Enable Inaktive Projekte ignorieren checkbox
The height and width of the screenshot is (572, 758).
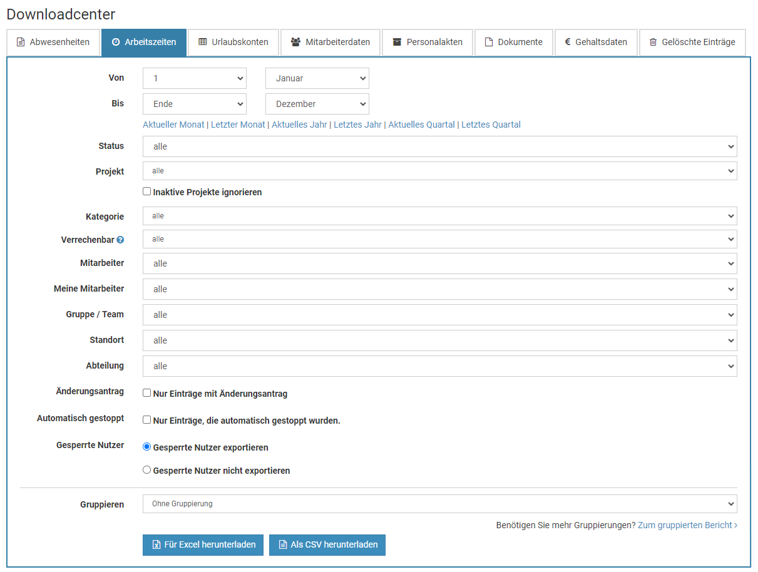[x=147, y=192]
